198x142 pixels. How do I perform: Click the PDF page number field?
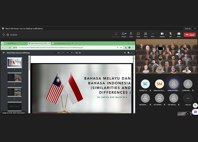point(55,53)
